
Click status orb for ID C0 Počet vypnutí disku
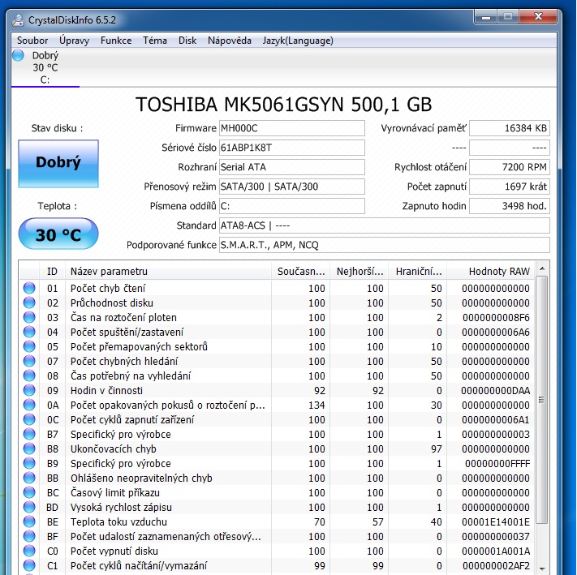click(29, 551)
